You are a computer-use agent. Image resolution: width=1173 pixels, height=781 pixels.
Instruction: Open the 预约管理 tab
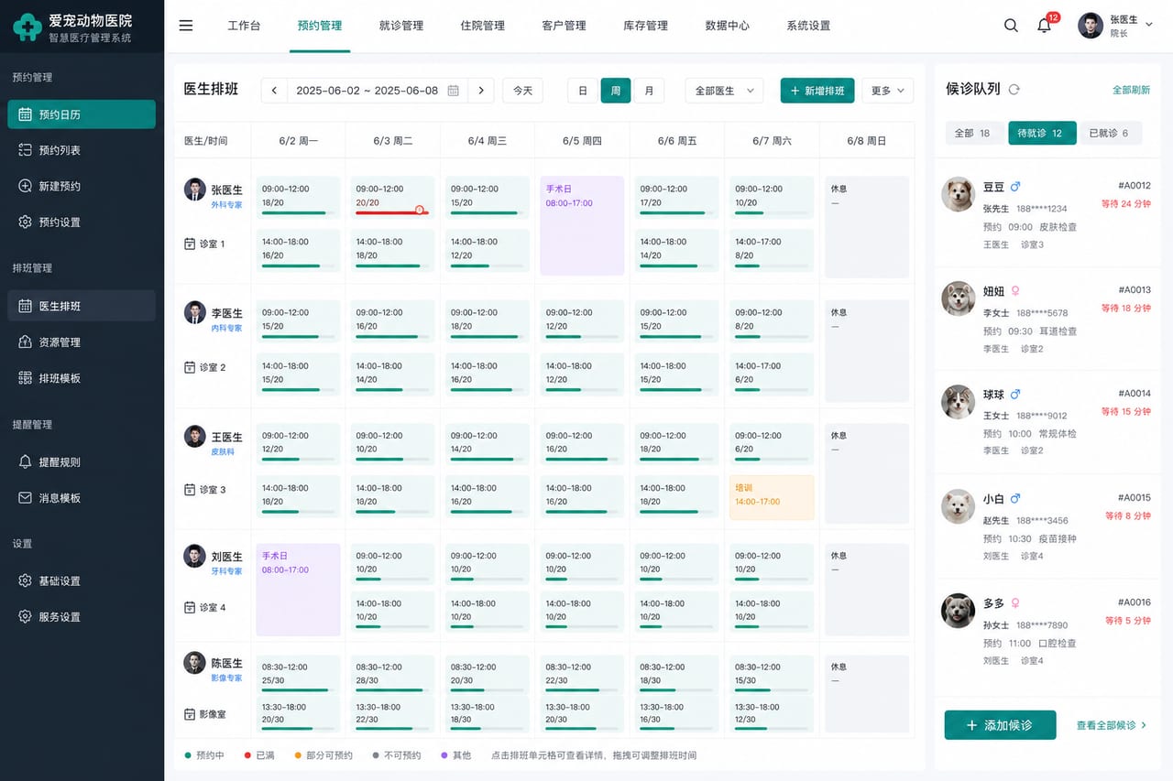click(320, 26)
